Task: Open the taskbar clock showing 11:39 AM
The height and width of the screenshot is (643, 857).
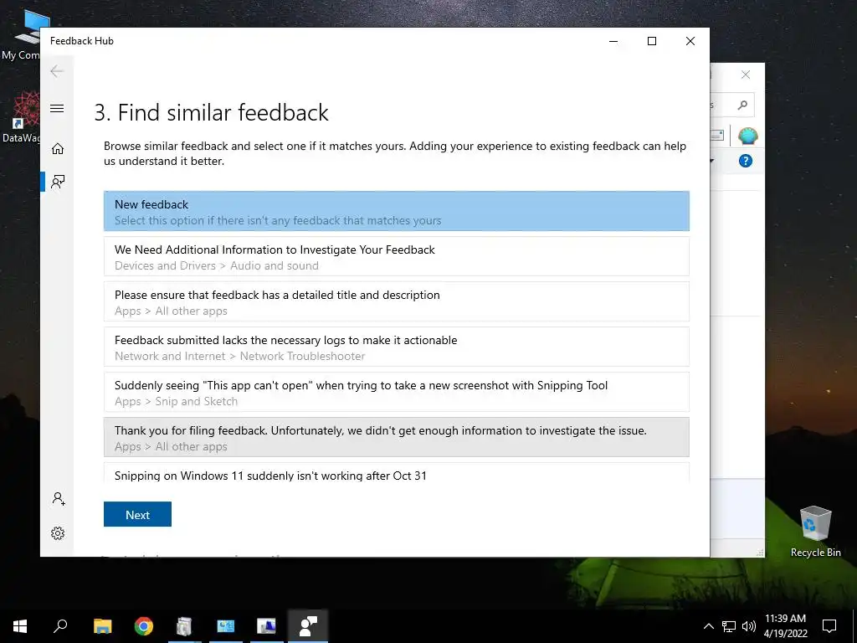Action: tap(785, 626)
